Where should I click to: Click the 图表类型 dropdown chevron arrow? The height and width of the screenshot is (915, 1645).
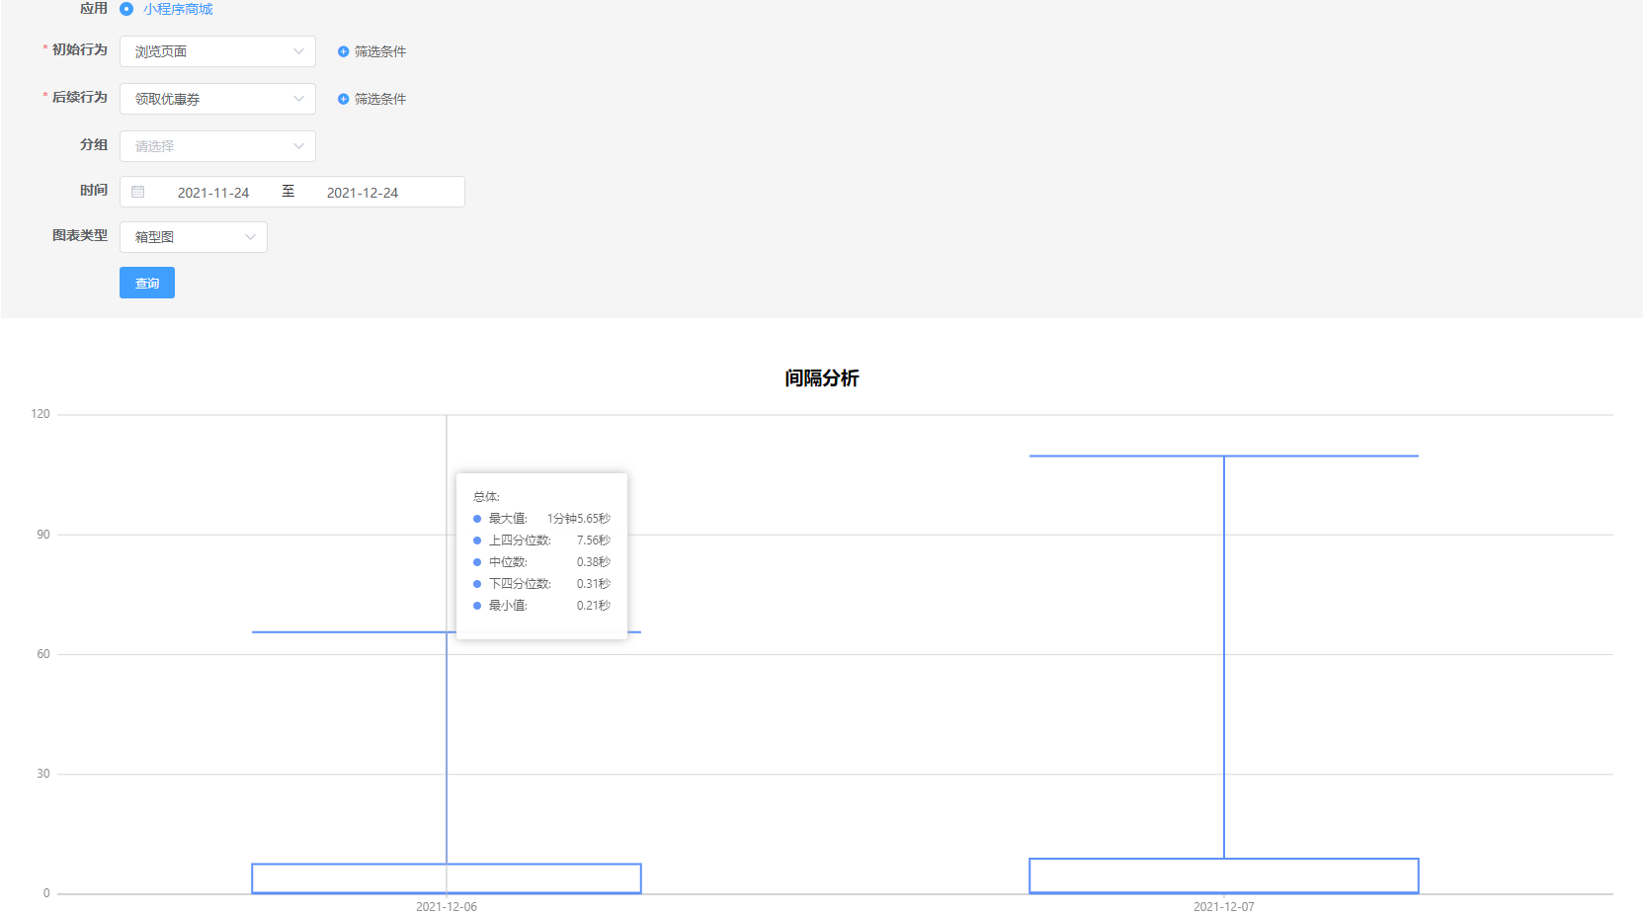[250, 237]
